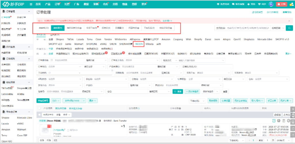Click the red 订购 button
The height and width of the screenshot is (144, 295).
coord(282,4)
